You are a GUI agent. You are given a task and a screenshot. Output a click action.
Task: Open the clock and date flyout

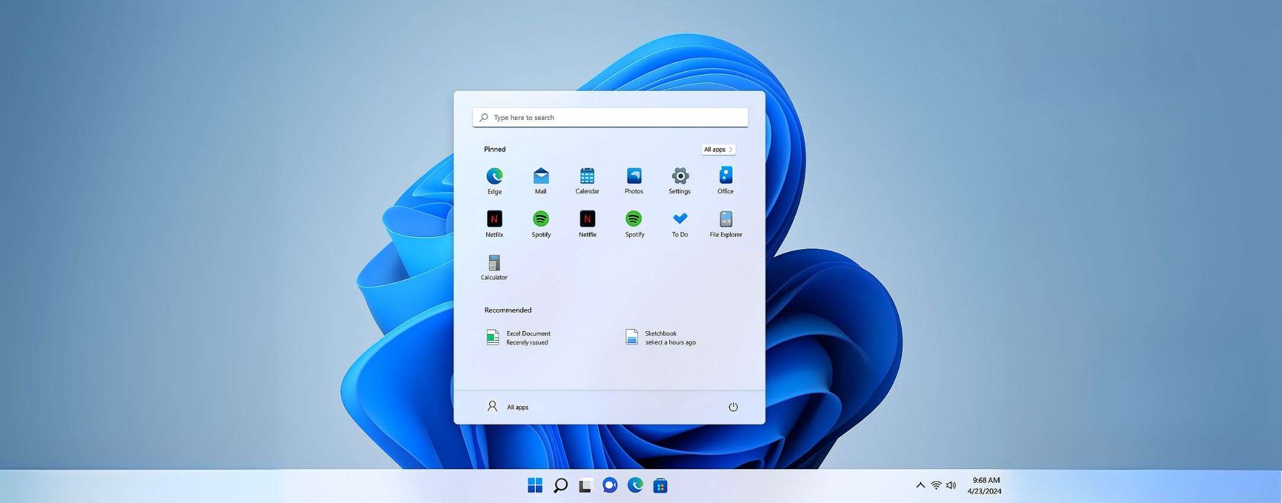pos(985,485)
